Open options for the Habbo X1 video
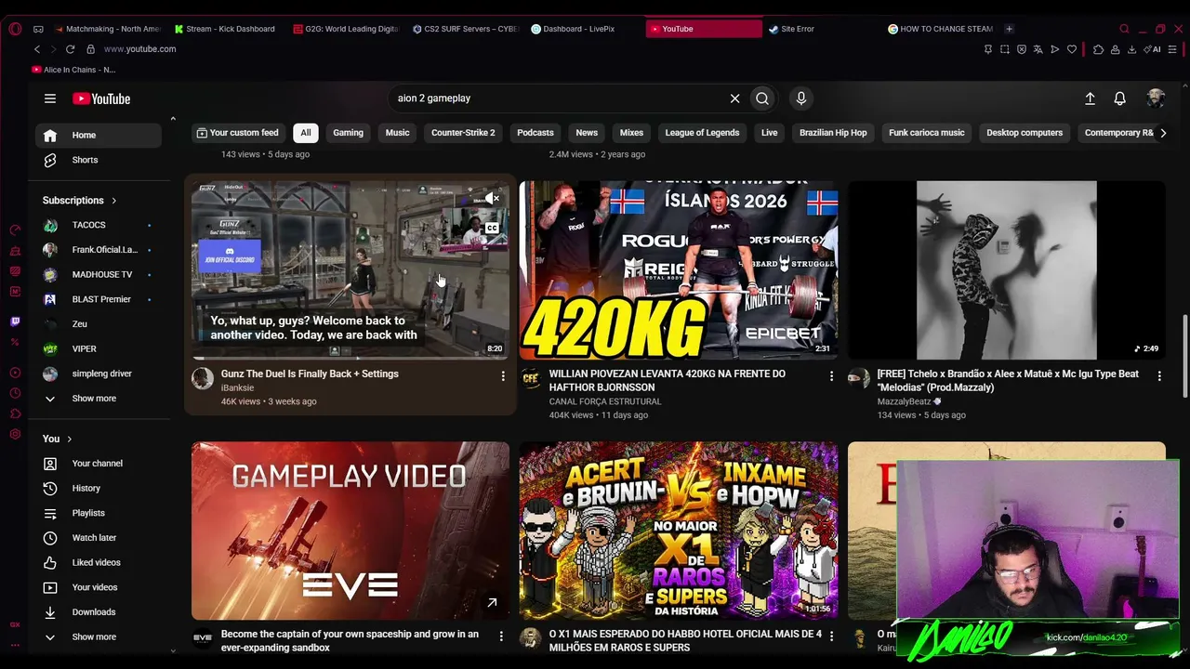This screenshot has height=669, width=1190. coord(831,636)
